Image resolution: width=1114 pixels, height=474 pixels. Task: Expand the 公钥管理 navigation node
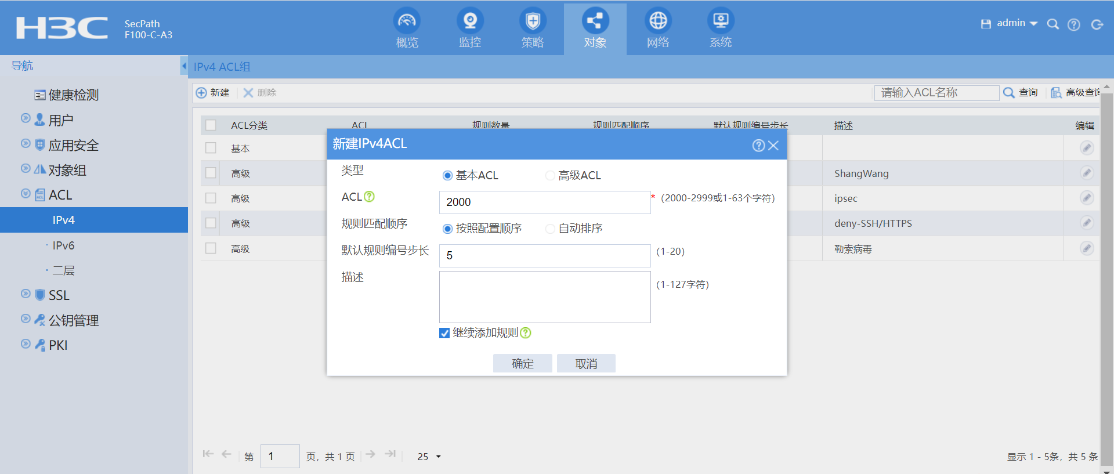point(26,319)
